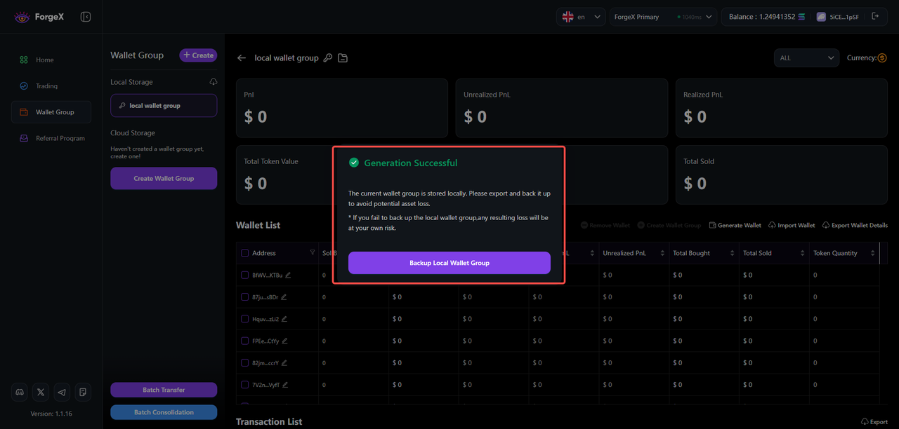
Task: Edit name of wallet 7V2n...VyfT
Action: 285,385
